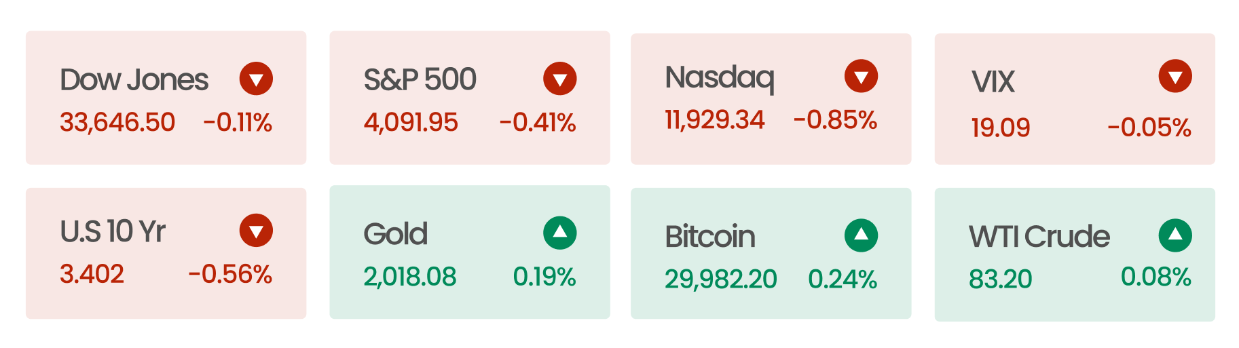Click the Gold green up-arrow icon
Screen dimensions: 1239x348
(x=559, y=233)
